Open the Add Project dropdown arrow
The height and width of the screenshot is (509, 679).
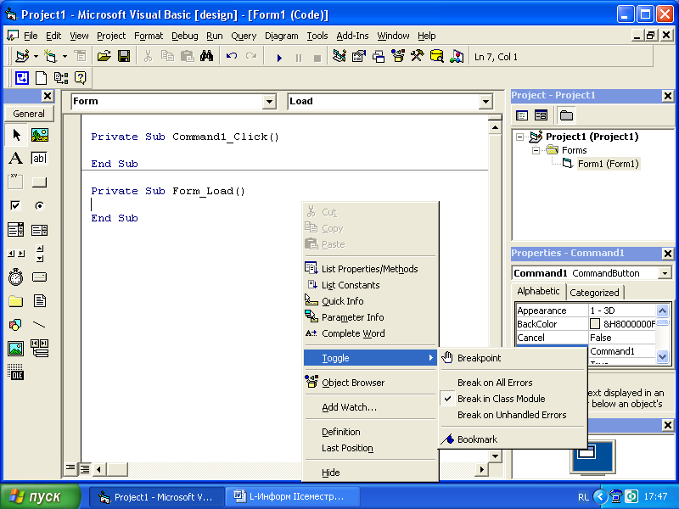click(36, 56)
